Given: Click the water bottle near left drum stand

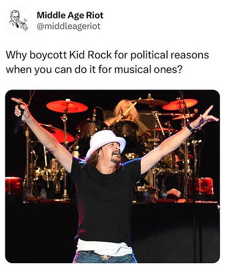Looking at the screenshot, I should [x=43, y=193].
